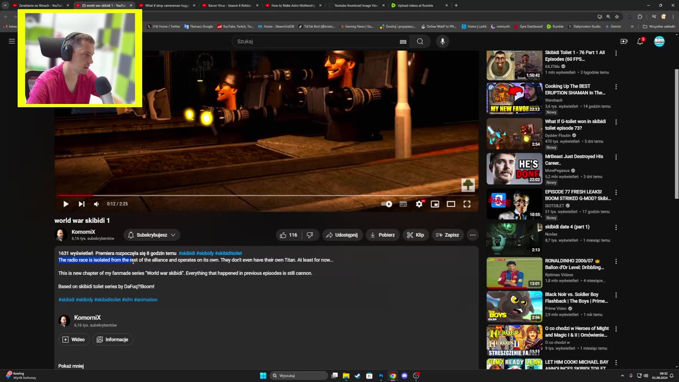Switch to How to Make Astro Mothership tab

[293, 5]
